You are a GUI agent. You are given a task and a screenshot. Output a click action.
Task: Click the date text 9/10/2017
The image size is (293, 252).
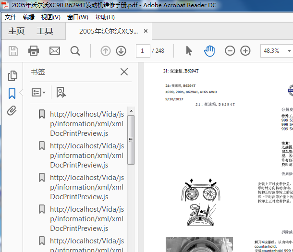174,99
